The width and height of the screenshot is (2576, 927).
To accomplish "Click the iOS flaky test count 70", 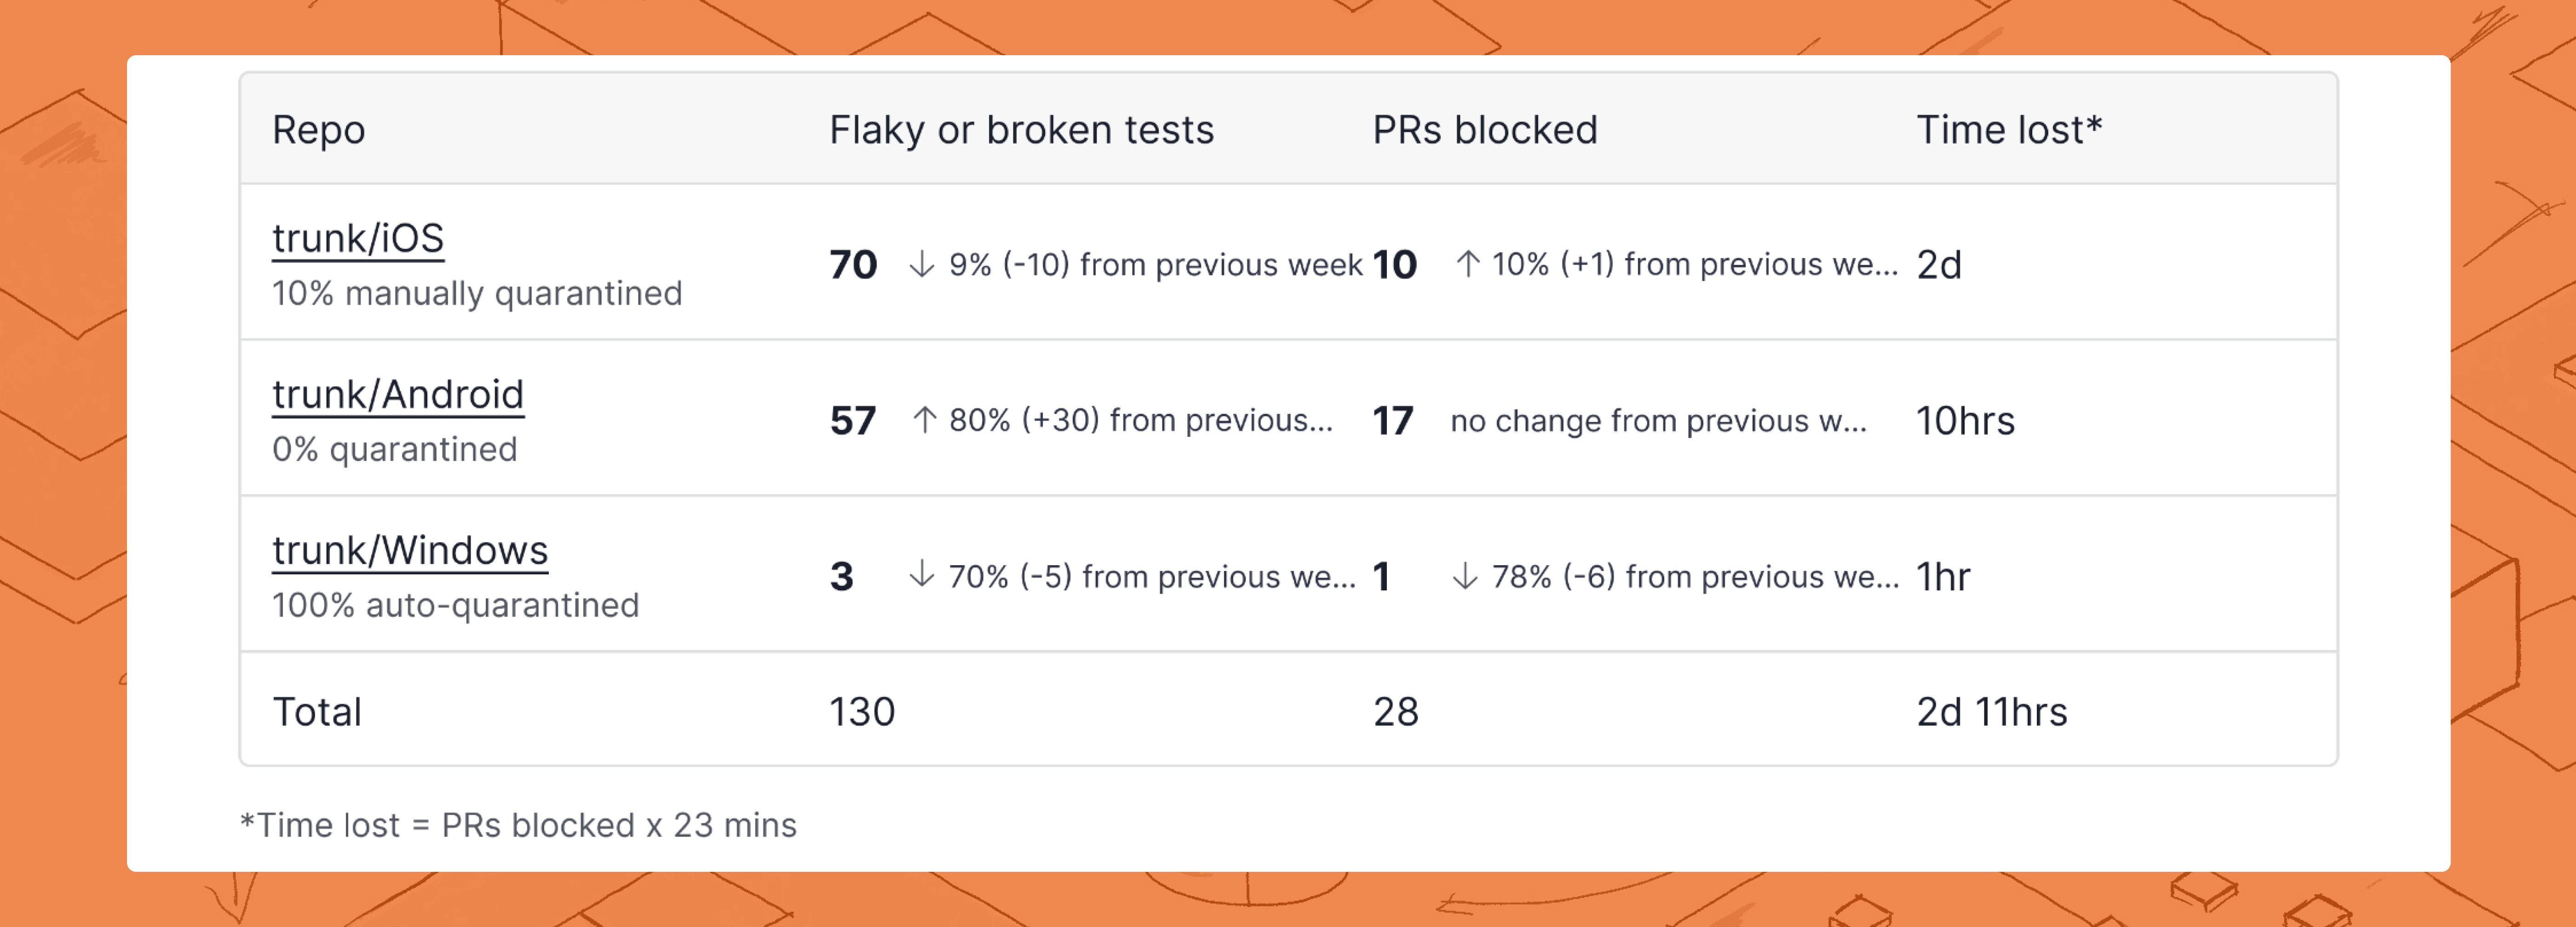I will 853,265.
